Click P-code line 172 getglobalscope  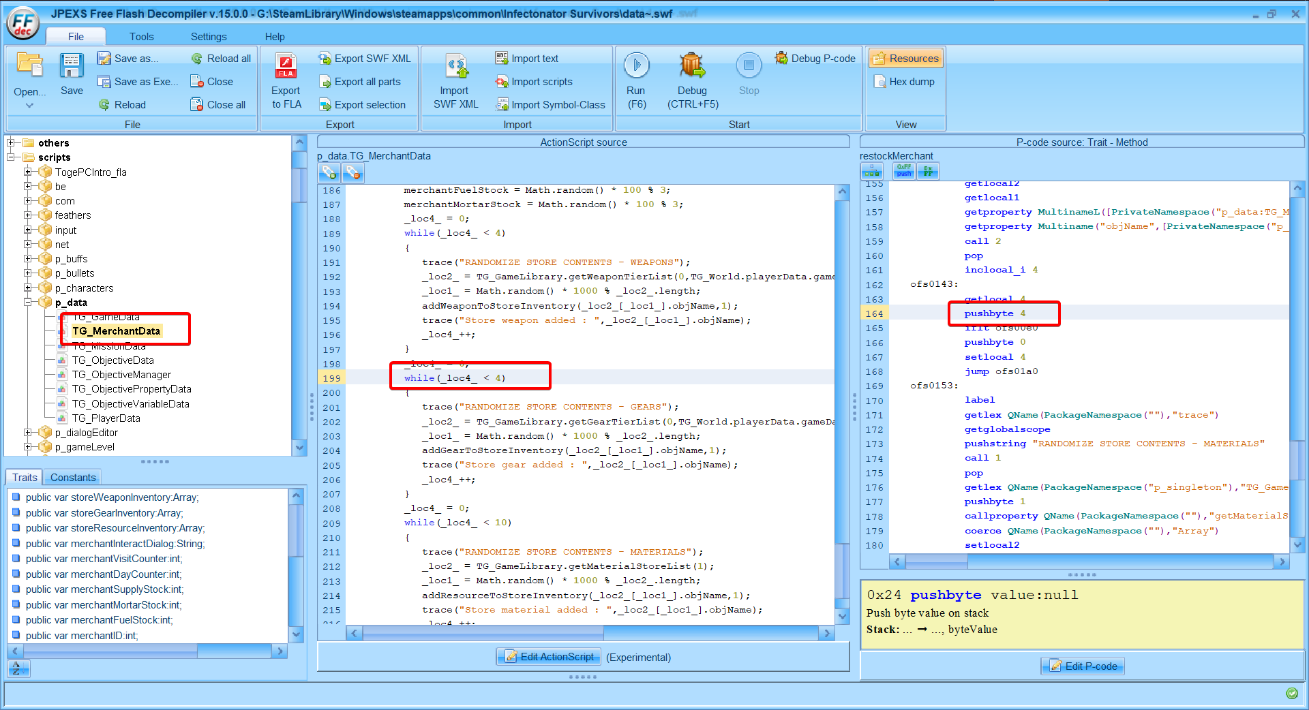(1007, 429)
